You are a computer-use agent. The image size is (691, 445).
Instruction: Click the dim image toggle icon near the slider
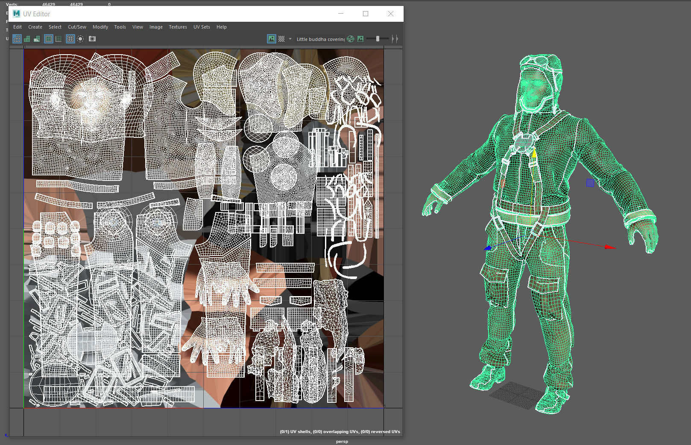(x=361, y=39)
